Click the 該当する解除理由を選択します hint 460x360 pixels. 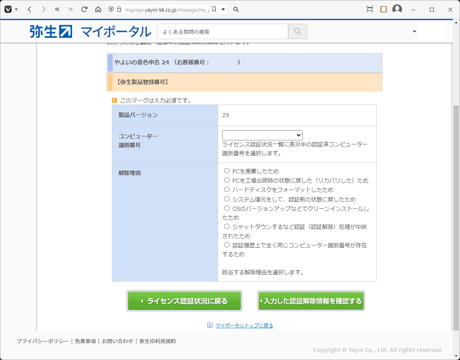[x=263, y=272]
